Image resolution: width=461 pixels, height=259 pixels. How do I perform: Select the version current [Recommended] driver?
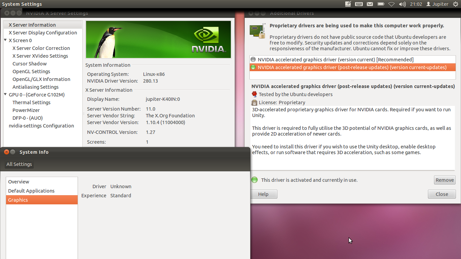[x=352, y=60]
